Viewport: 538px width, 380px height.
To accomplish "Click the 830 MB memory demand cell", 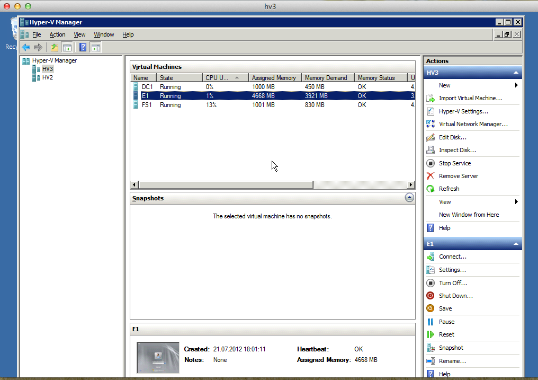I will point(315,105).
